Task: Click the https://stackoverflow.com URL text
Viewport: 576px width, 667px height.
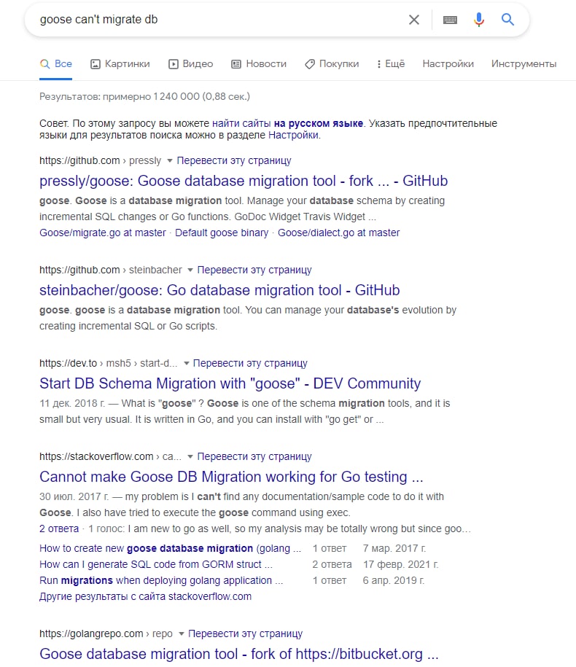Action: click(111, 456)
